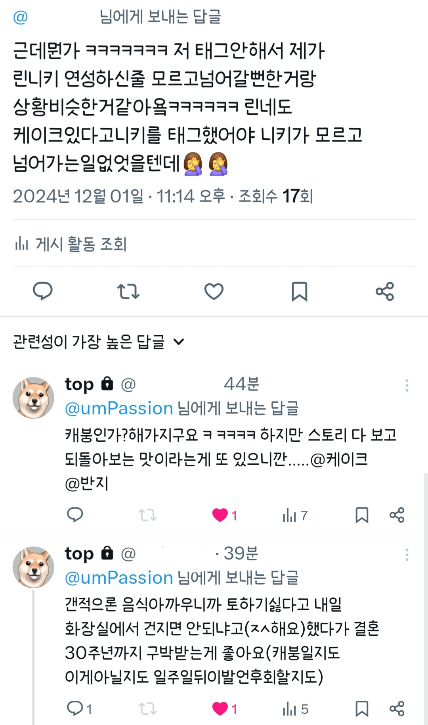Open more options on the 44분 reply
The width and height of the screenshot is (428, 725).
407,385
